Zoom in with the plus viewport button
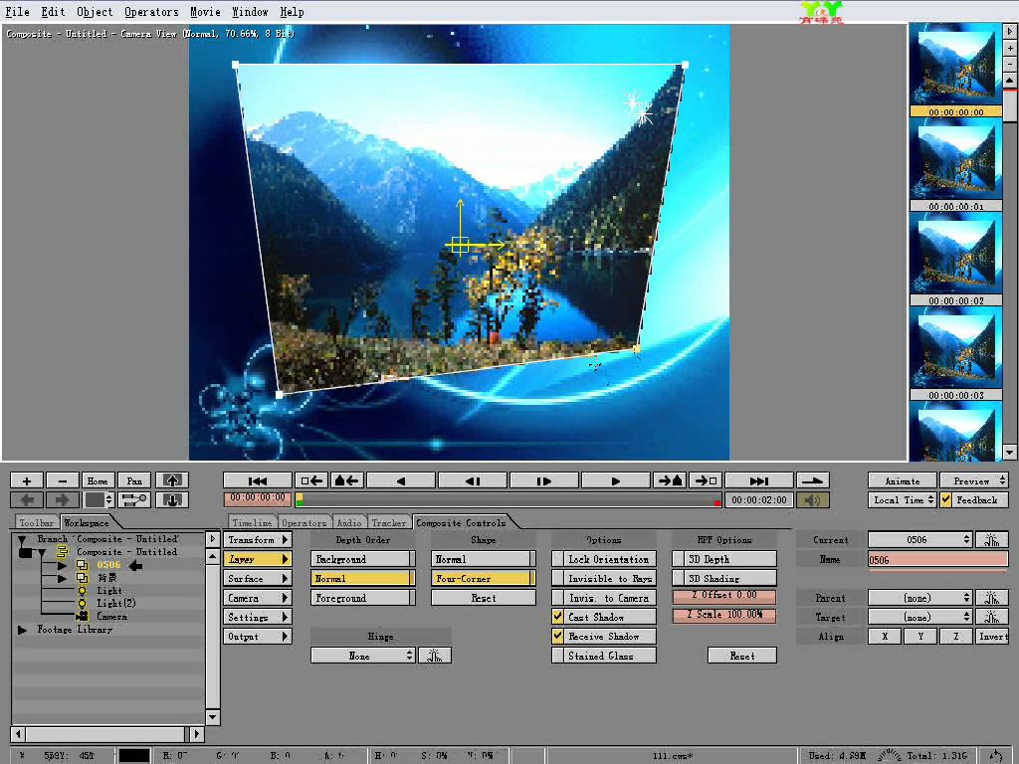 click(27, 480)
